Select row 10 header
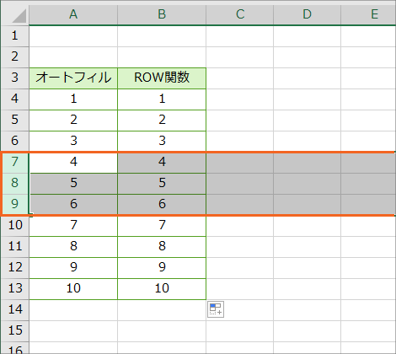The height and width of the screenshot is (354, 396). pos(15,226)
